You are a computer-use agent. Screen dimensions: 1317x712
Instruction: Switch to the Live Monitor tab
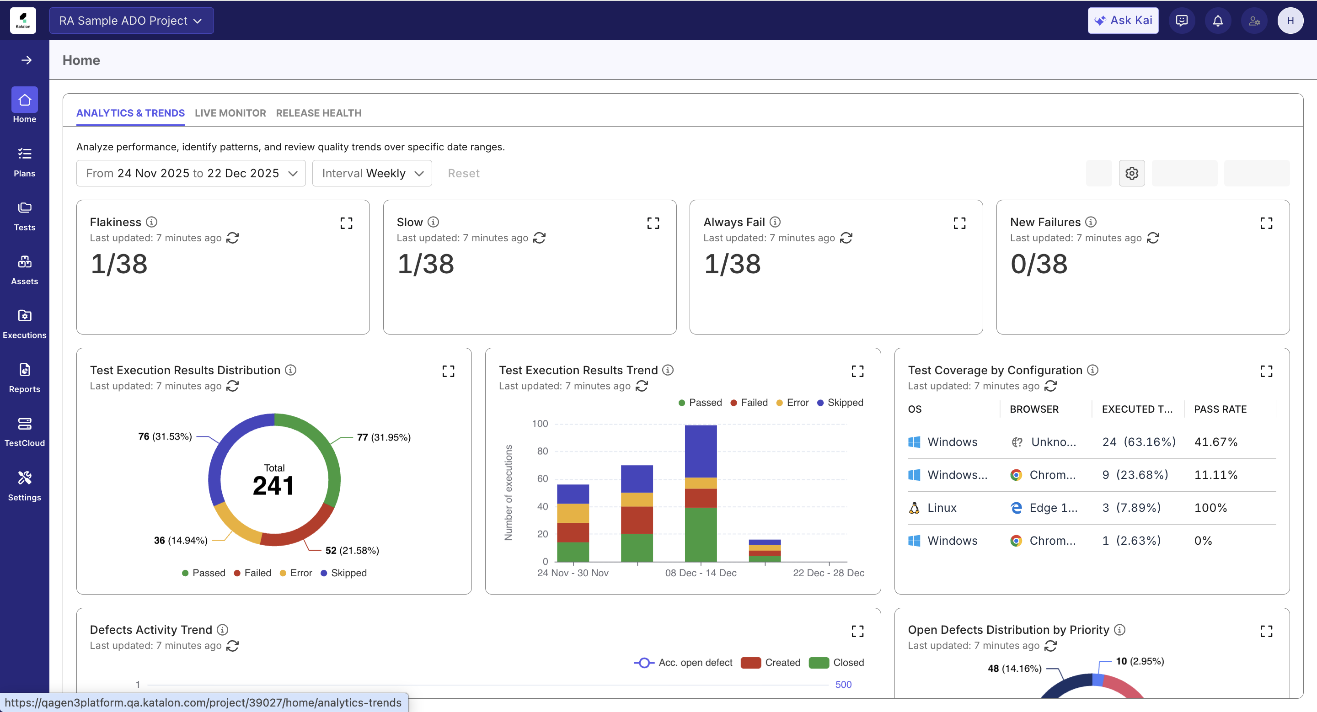230,113
